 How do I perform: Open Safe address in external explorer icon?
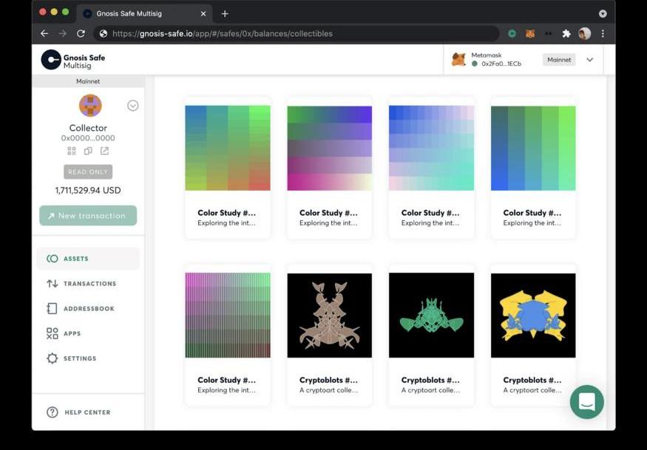[x=104, y=151]
